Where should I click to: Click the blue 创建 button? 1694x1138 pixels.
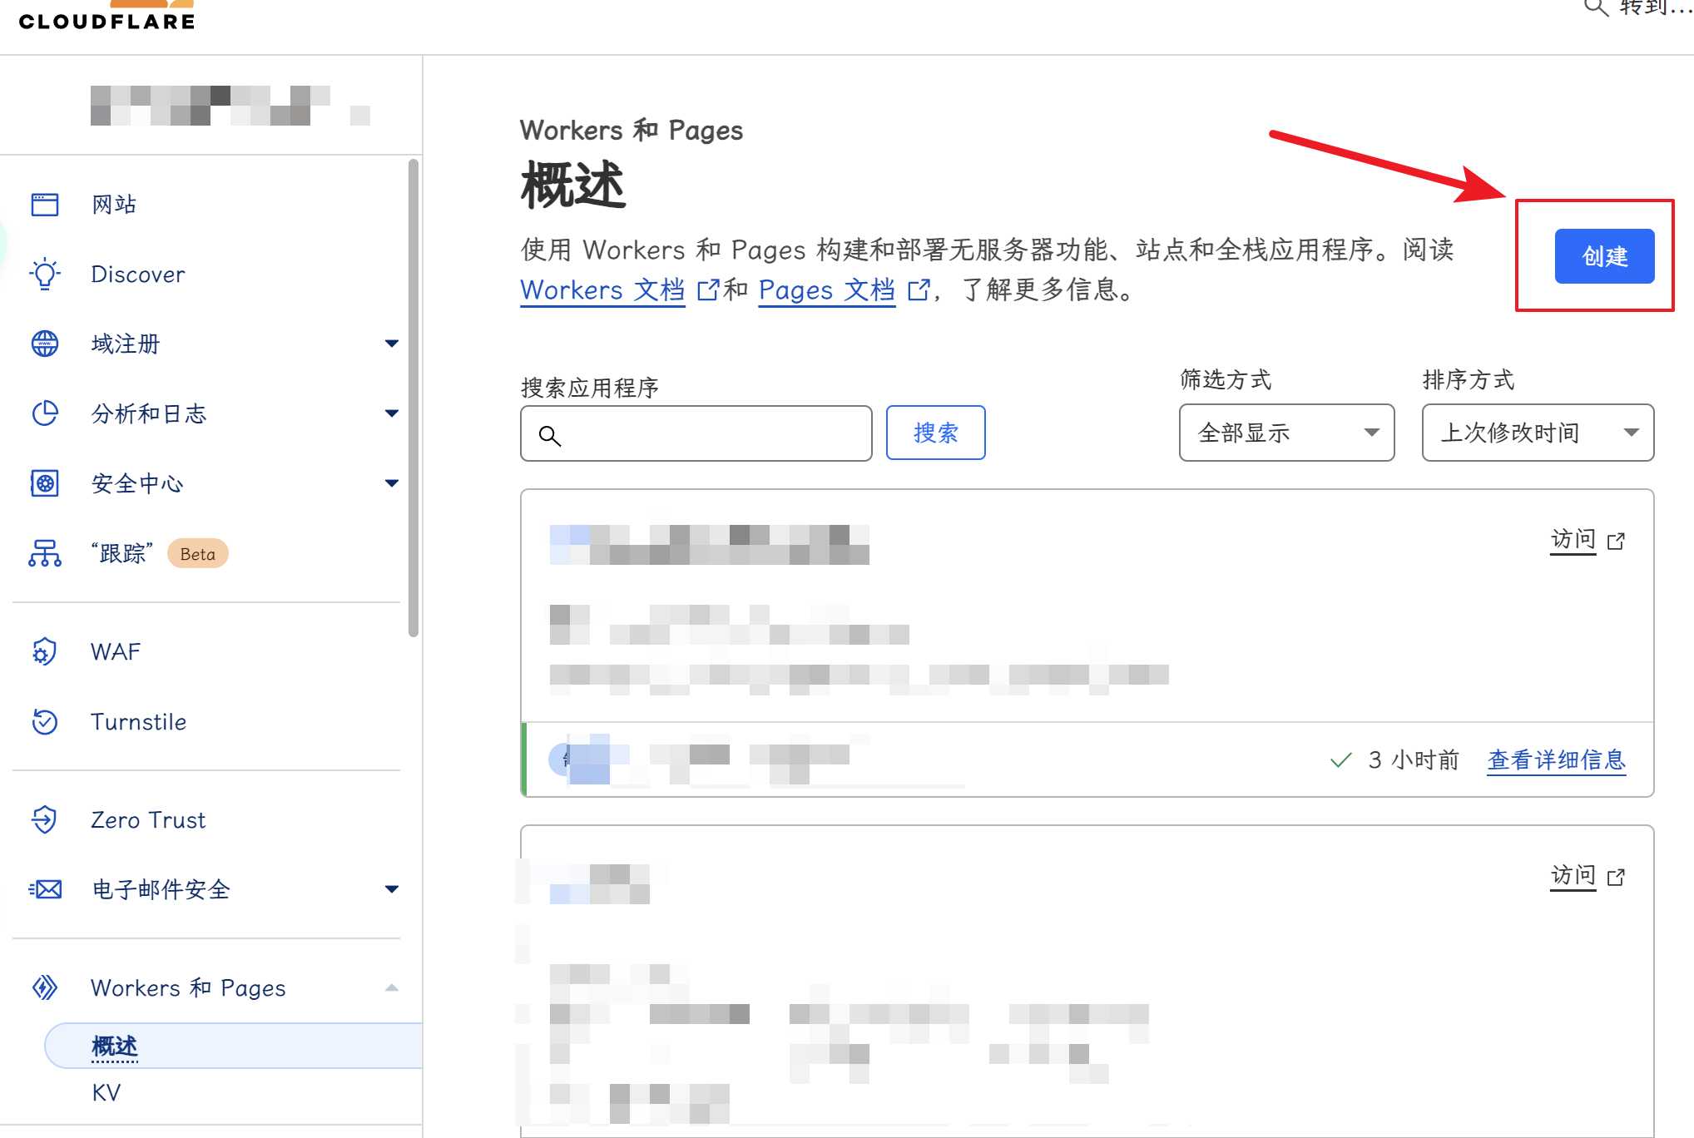(x=1604, y=256)
